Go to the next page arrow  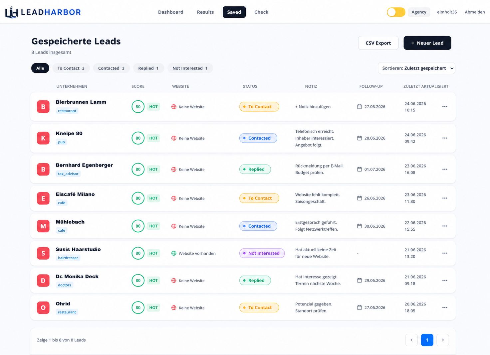pyautogui.click(x=443, y=340)
